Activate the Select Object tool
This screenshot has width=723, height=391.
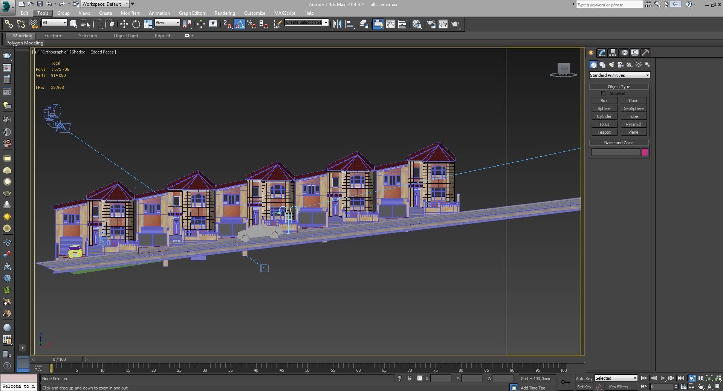pos(73,24)
